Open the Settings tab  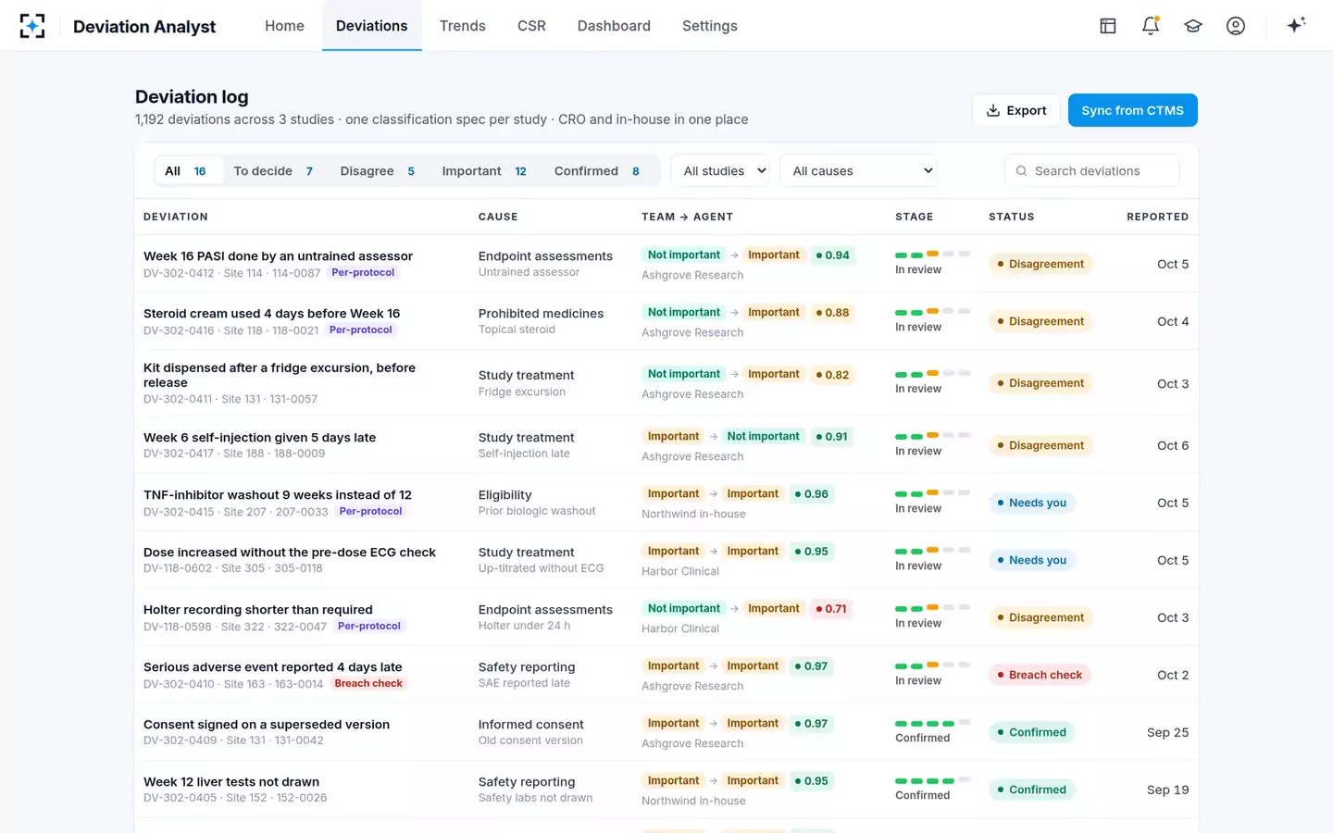710,26
